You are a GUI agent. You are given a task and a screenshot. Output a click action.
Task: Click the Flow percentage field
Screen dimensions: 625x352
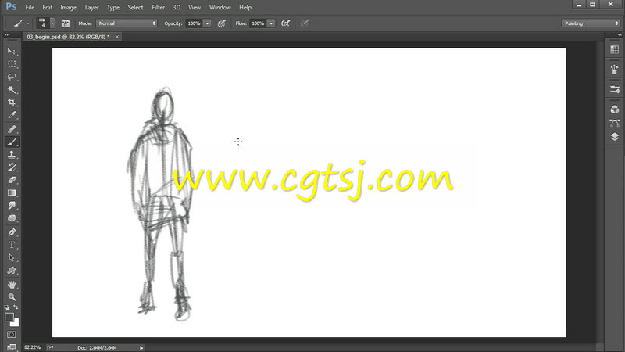(x=259, y=23)
